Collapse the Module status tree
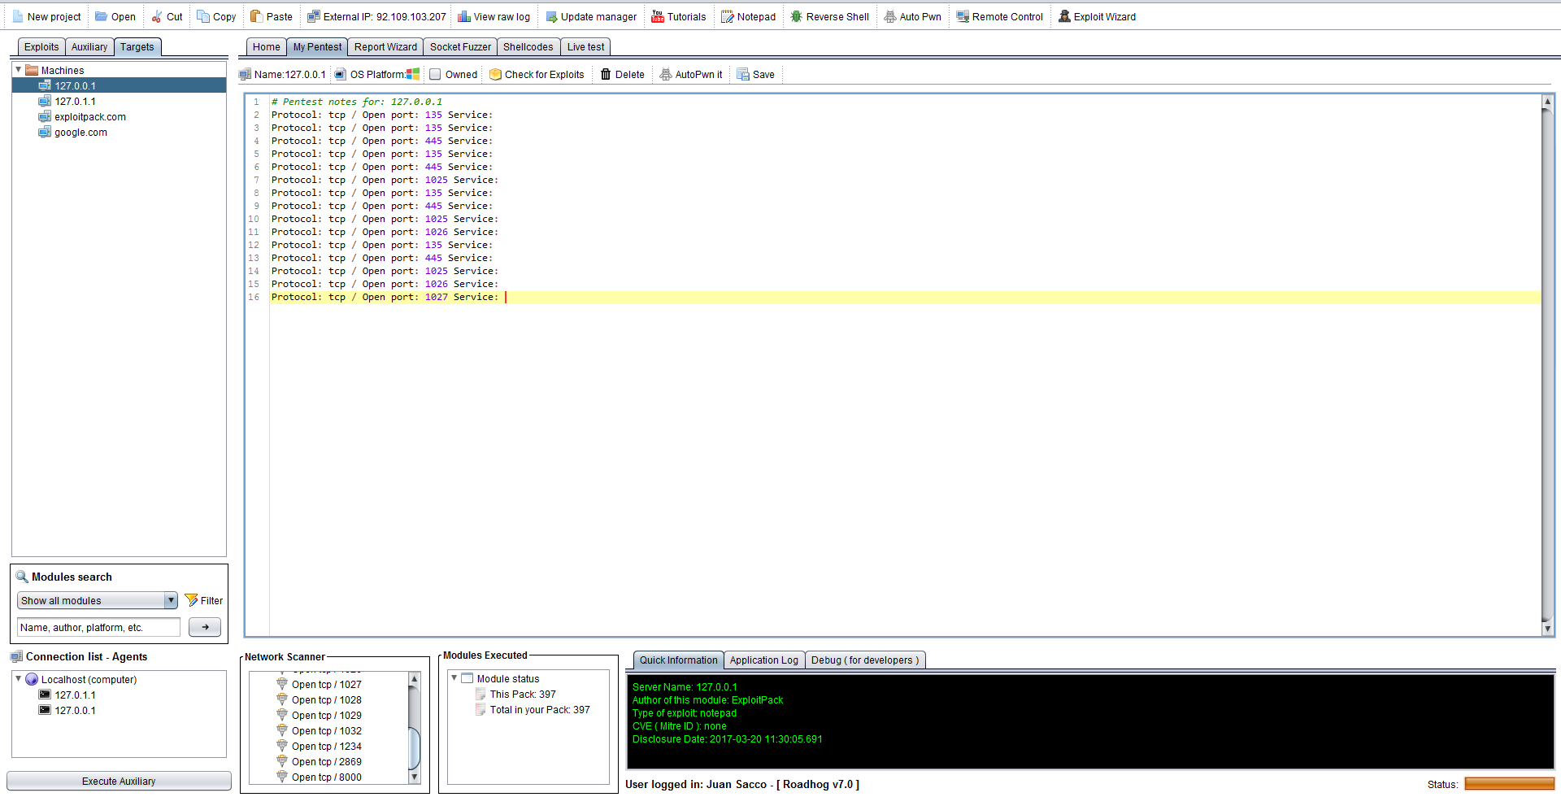The width and height of the screenshot is (1561, 797). 454,678
